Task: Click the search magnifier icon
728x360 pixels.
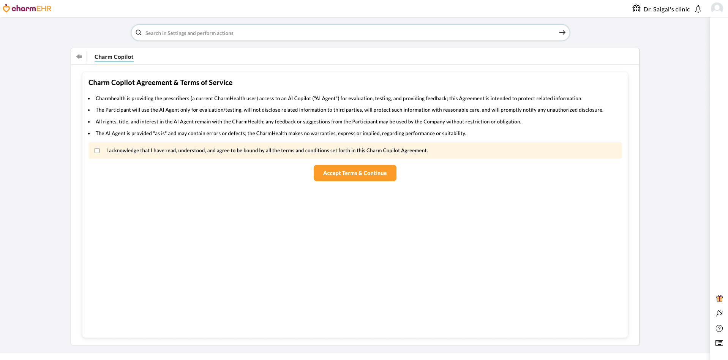Action: 139,33
